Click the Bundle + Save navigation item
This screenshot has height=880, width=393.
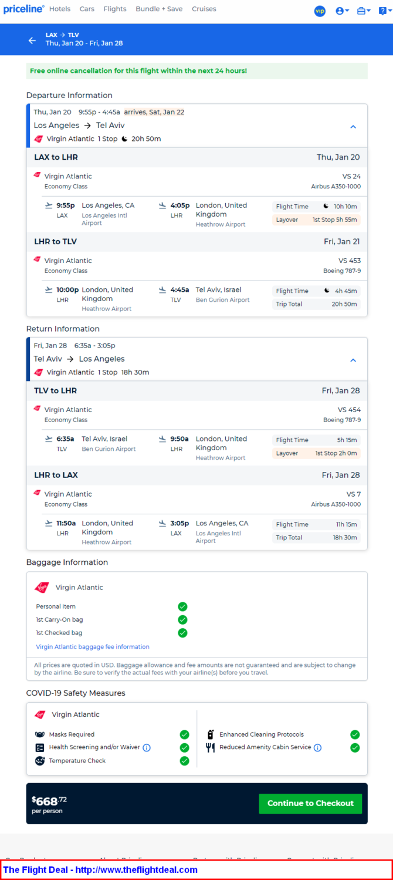159,9
